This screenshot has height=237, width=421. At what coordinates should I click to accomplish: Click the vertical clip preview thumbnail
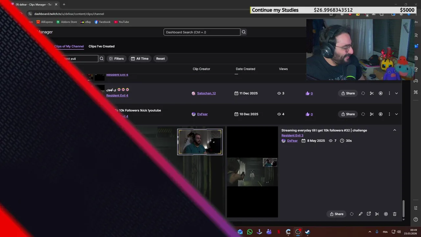[x=252, y=172]
